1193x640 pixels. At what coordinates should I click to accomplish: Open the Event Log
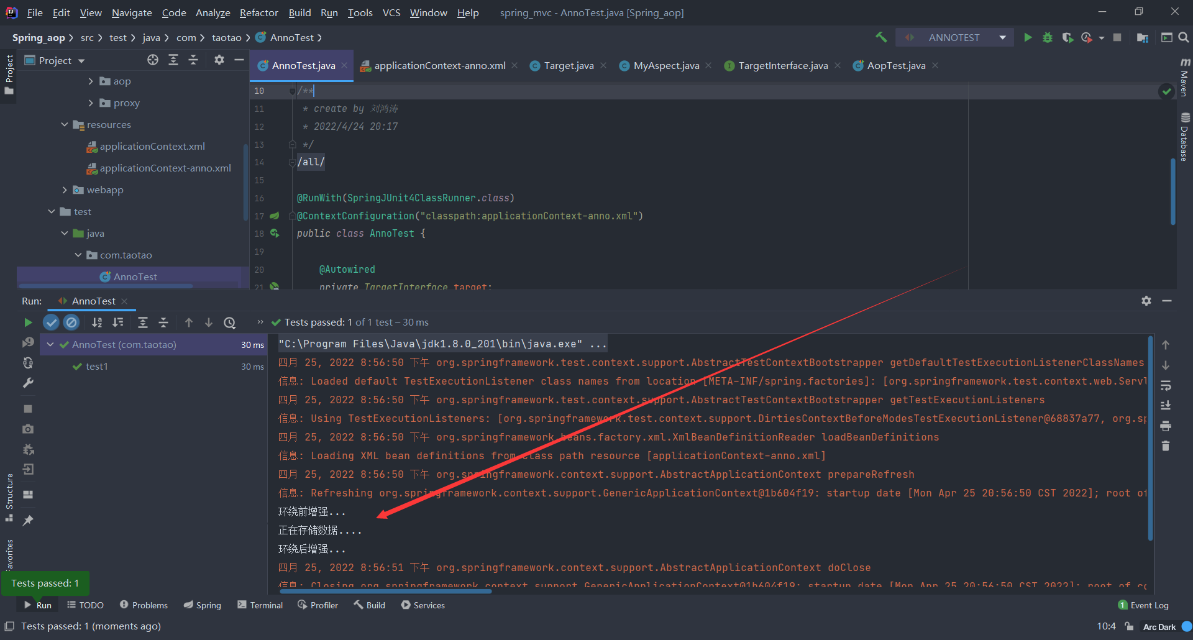pos(1143,605)
